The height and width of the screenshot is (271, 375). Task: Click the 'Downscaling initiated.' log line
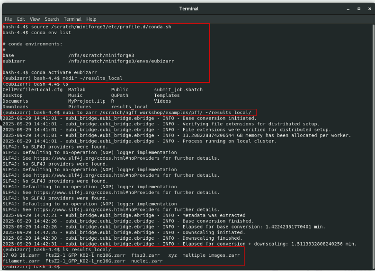click(124, 233)
